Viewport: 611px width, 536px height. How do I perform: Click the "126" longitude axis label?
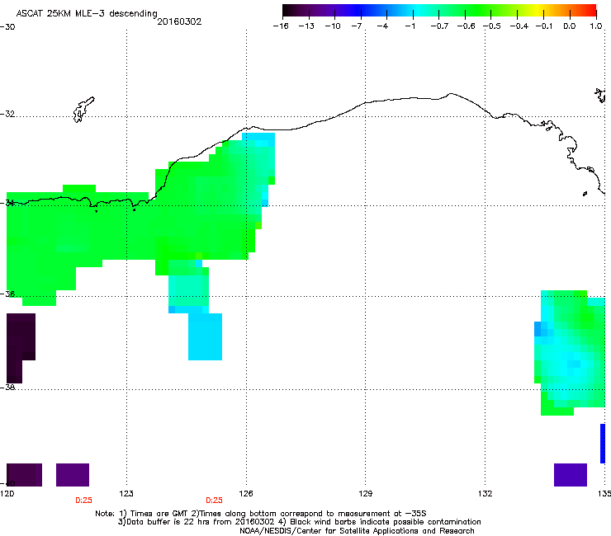(246, 494)
